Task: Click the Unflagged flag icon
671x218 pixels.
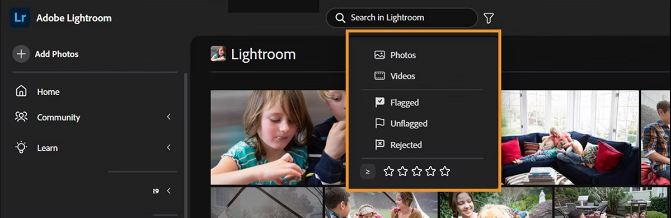Action: click(x=379, y=123)
